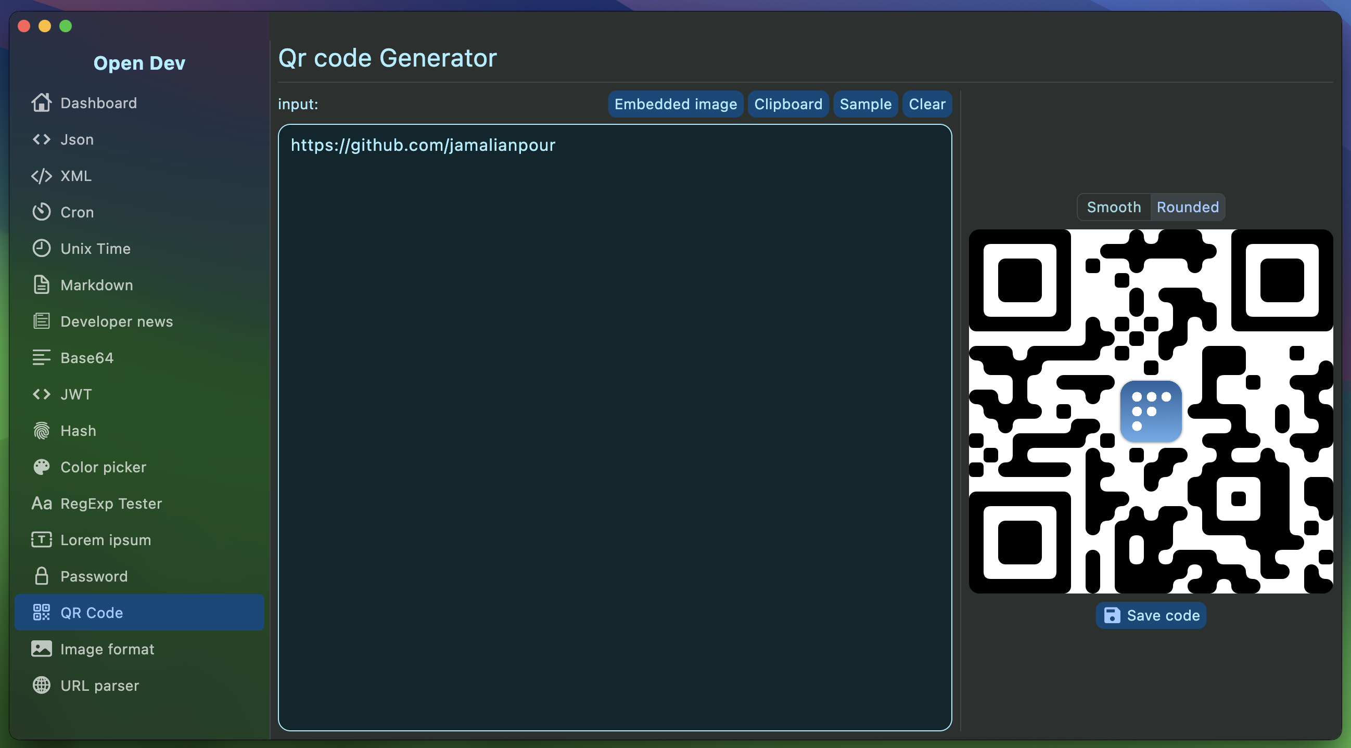Open the Unix Time converter
The image size is (1351, 748).
pyautogui.click(x=139, y=249)
